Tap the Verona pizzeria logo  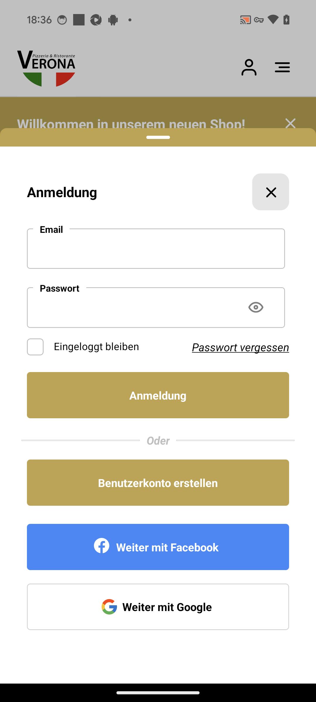coord(46,68)
